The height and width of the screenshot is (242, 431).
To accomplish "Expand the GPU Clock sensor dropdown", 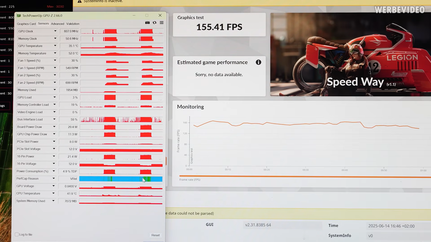I will pos(55,31).
